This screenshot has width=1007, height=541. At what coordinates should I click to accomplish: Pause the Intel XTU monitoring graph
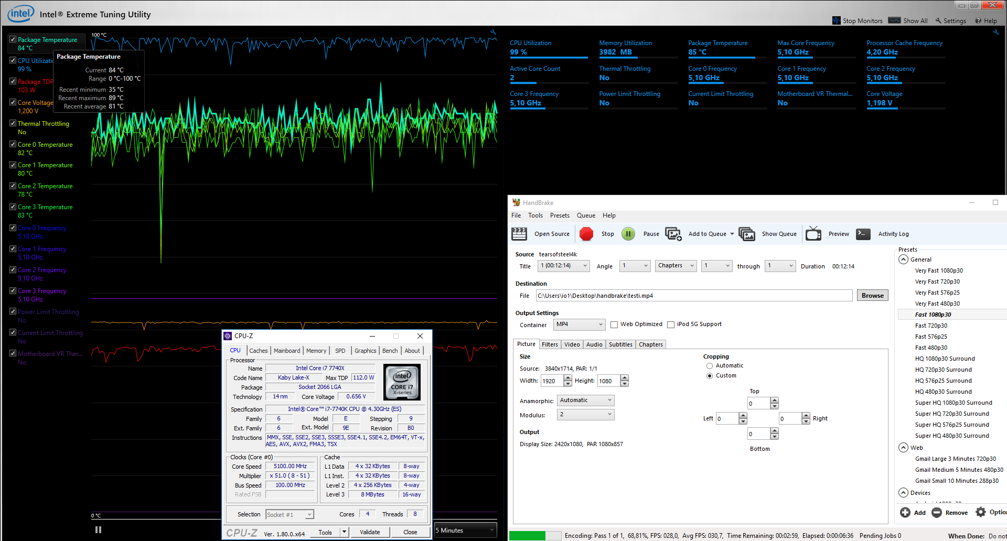(x=98, y=529)
